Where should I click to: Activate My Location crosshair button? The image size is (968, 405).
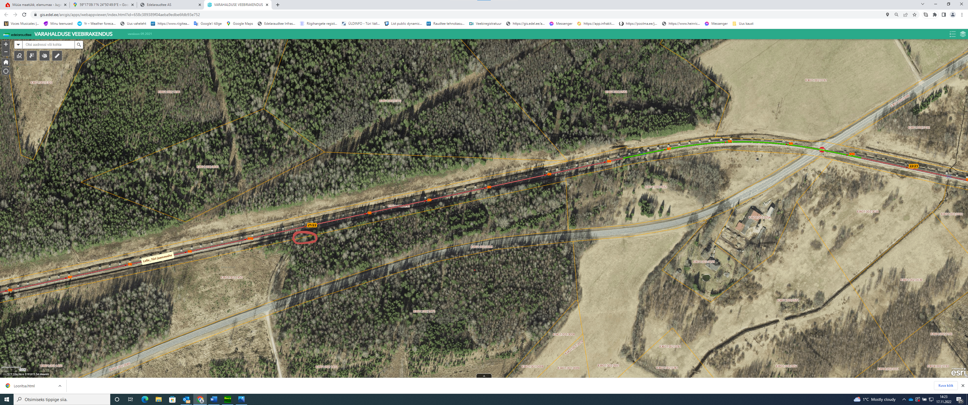[x=6, y=71]
